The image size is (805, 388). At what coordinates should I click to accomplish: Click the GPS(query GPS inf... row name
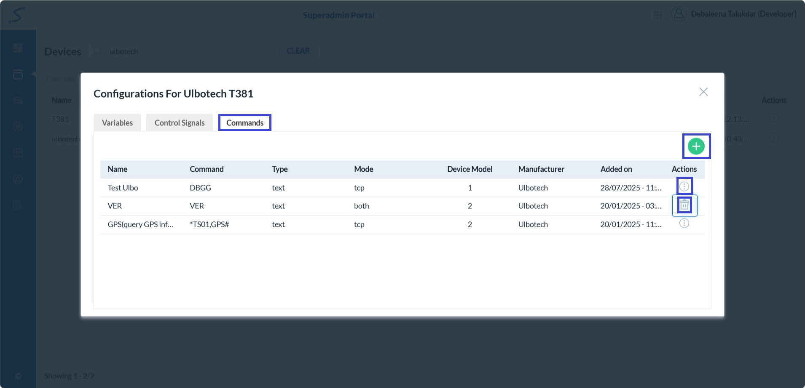click(140, 224)
